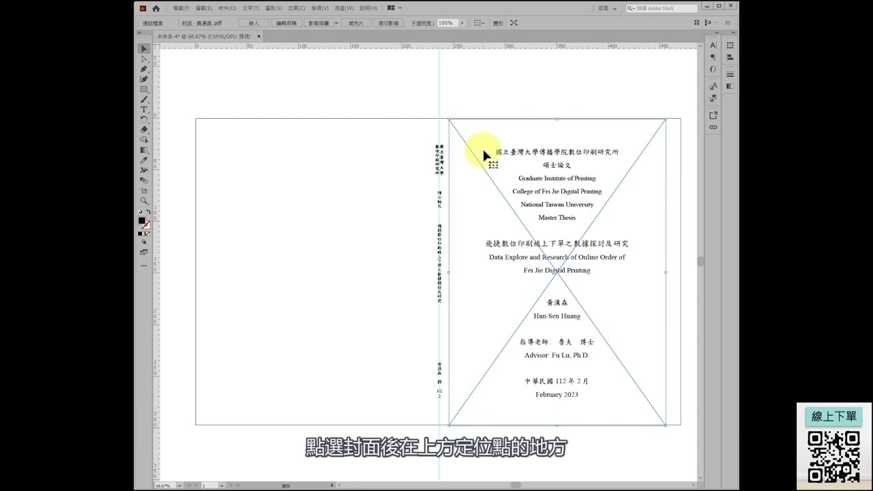
Task: Open the Align panel icon
Action: [730, 57]
